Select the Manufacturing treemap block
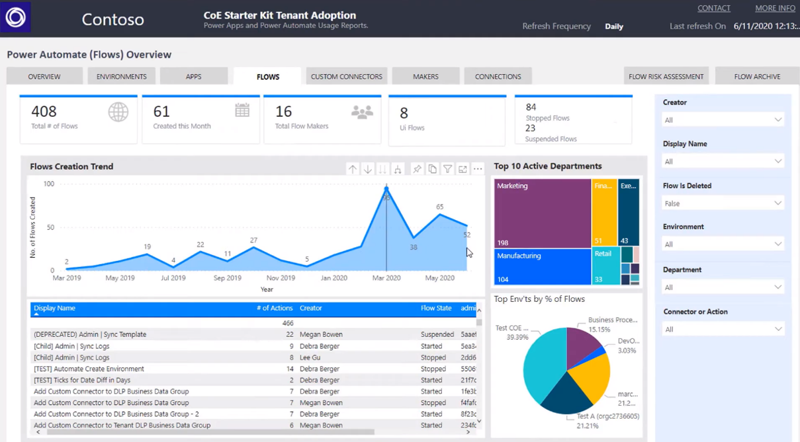Viewport: 800px width, 442px height. 543,267
